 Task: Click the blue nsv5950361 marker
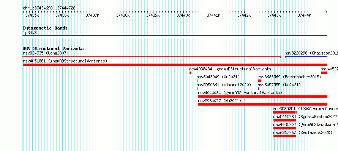197,89
